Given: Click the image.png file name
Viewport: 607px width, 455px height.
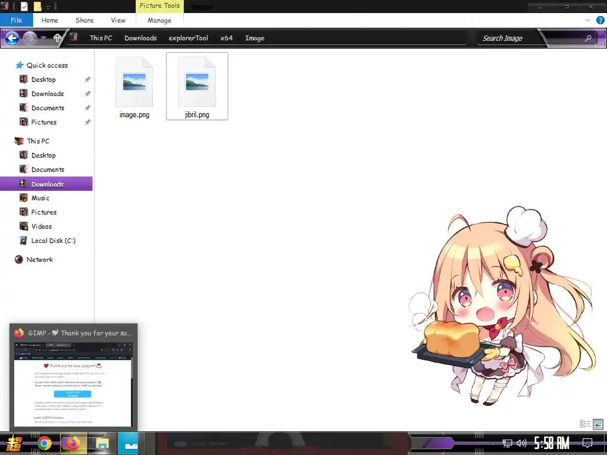Looking at the screenshot, I should [135, 114].
